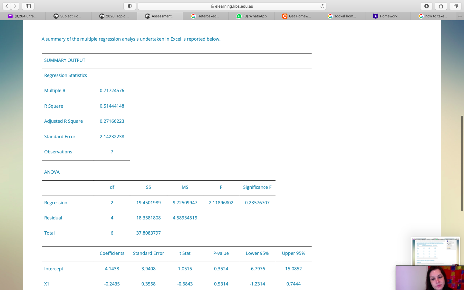Viewport: 464px width, 290px height.
Task: Switch to the 2020, Topic:... tab
Action: click(114, 16)
